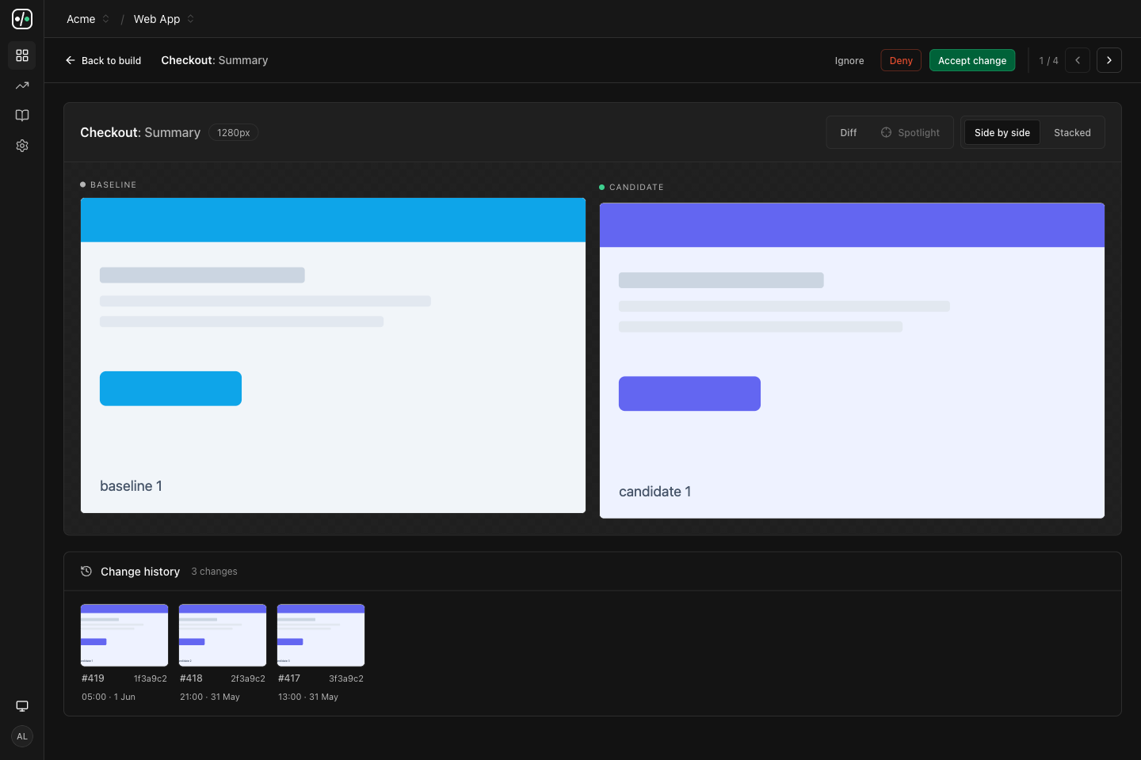Click the '21:00 · 31 May' timestamp

[210, 697]
